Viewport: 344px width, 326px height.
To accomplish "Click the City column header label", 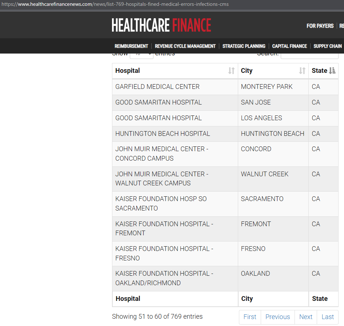I will pyautogui.click(x=247, y=71).
